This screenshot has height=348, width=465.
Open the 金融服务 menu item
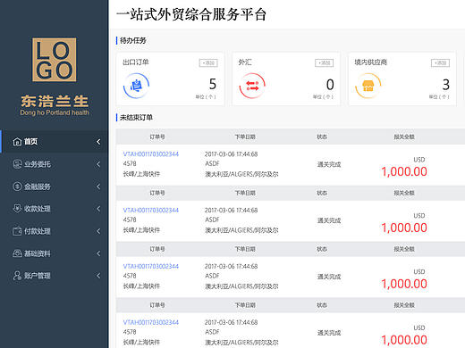(55, 186)
